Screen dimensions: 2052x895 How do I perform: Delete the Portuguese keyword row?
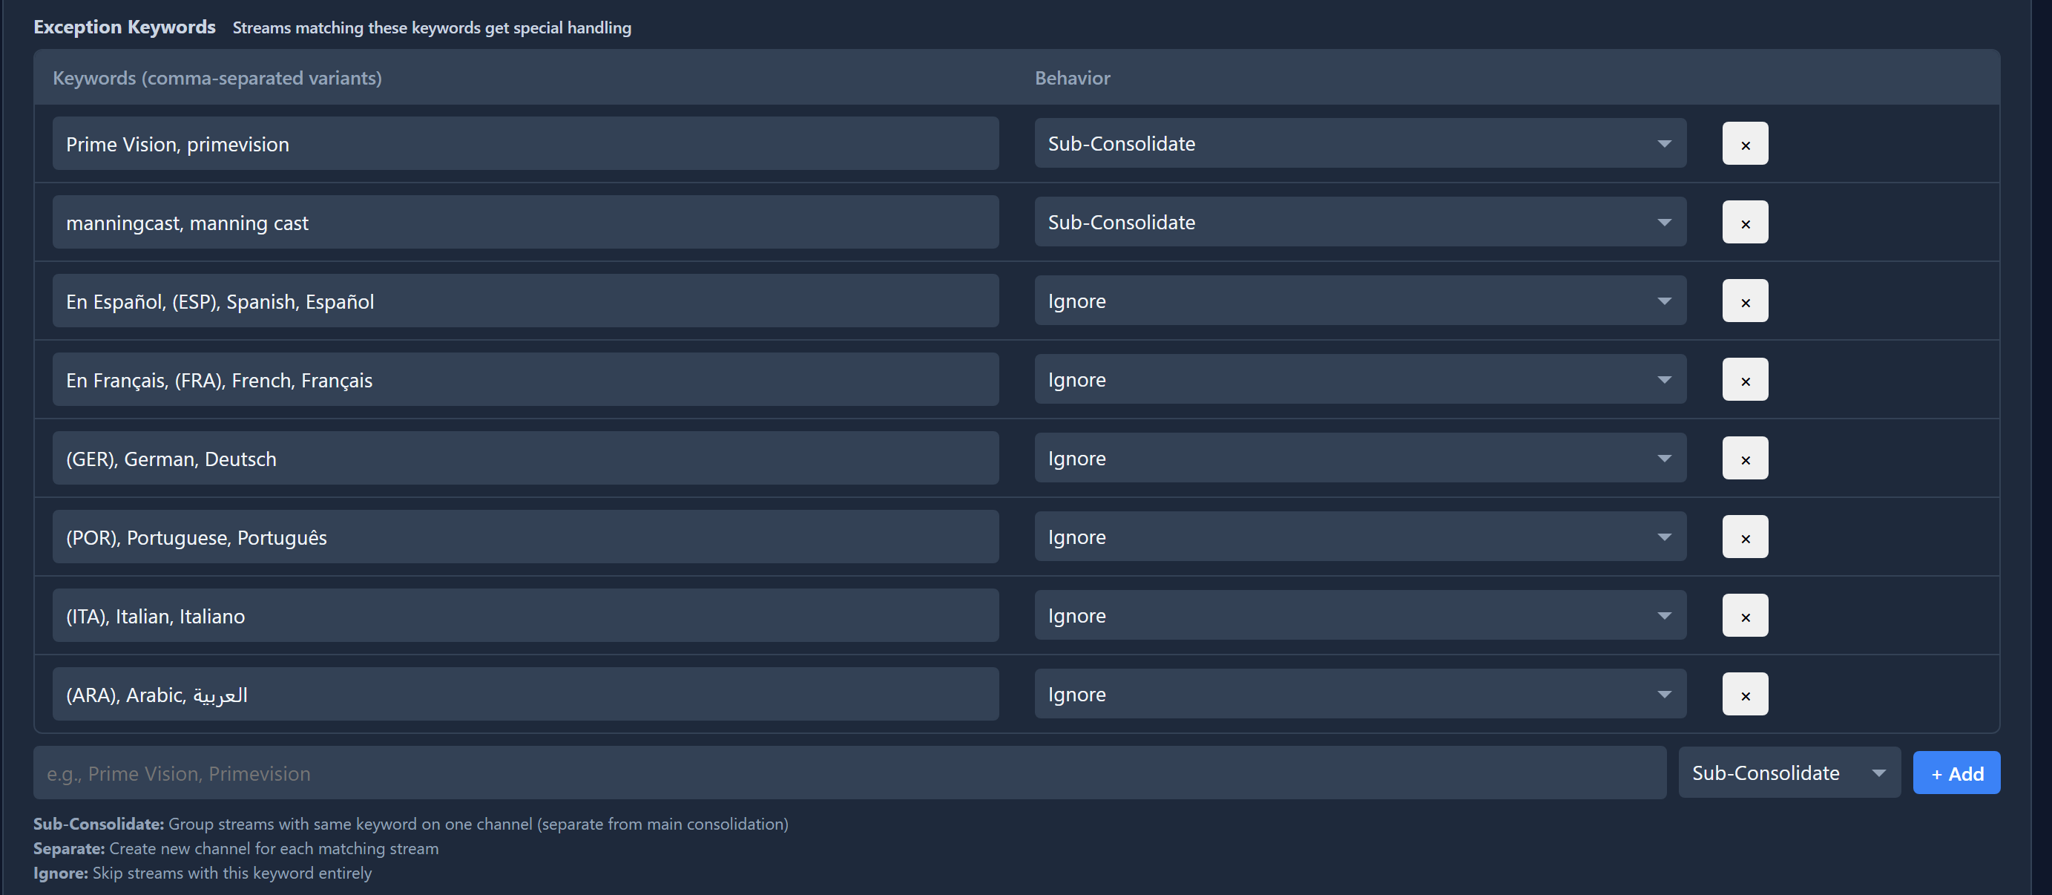tap(1745, 537)
